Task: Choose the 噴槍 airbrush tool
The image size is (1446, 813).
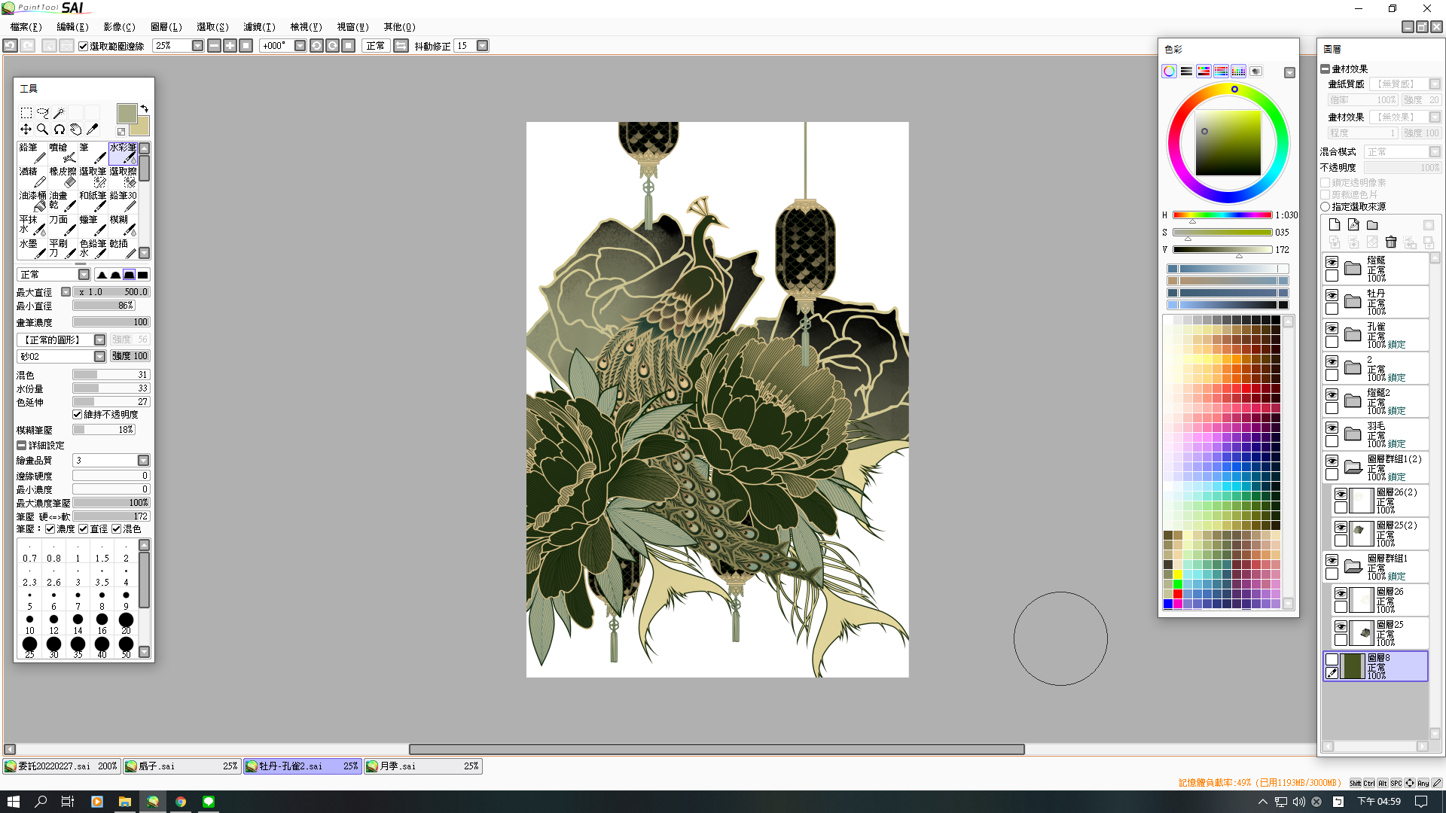Action: click(63, 153)
